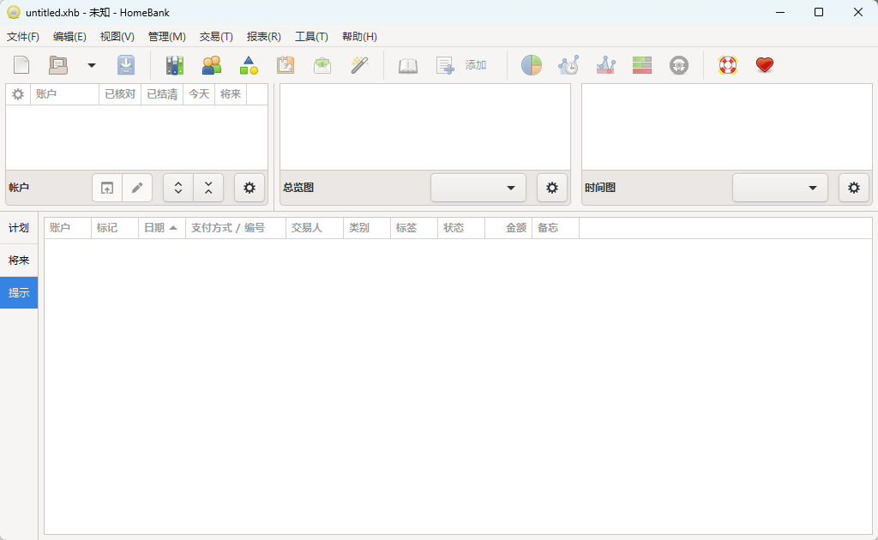The height and width of the screenshot is (540, 878).
Task: Open a file with the folder icon
Action: [58, 65]
